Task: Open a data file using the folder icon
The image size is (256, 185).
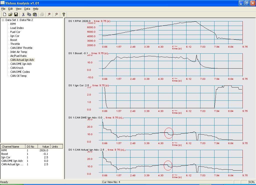Action: pyautogui.click(x=10, y=14)
